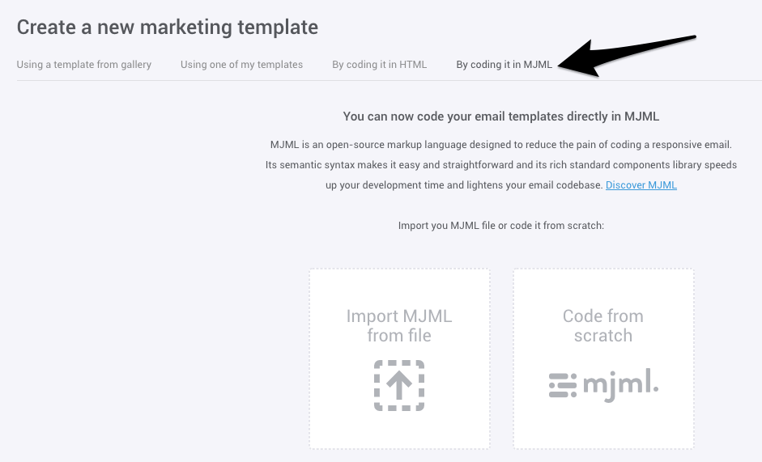The width and height of the screenshot is (762, 462).
Task: Click the 'You can now code your email templates' subheading
Action: click(501, 117)
